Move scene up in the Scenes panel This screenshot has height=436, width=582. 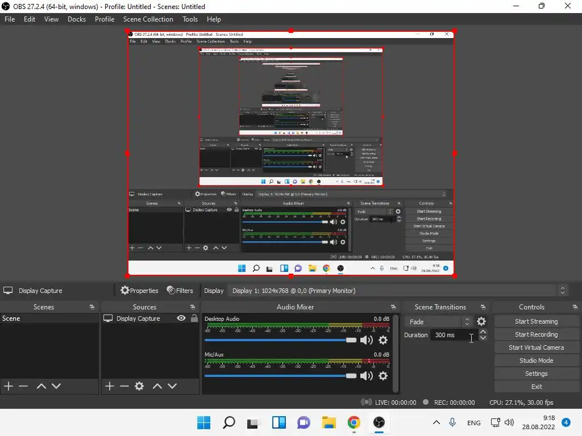point(41,386)
